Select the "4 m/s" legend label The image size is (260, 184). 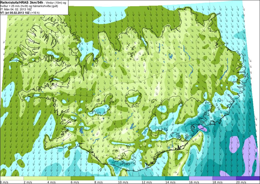click(x=51, y=182)
